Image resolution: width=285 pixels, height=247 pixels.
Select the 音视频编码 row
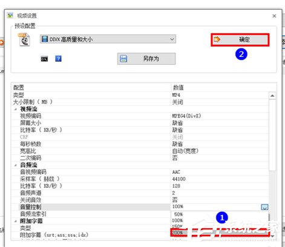pyautogui.click(x=140, y=172)
